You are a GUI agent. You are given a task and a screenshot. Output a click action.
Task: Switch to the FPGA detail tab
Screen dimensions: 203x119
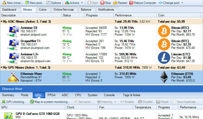(x=51, y=95)
